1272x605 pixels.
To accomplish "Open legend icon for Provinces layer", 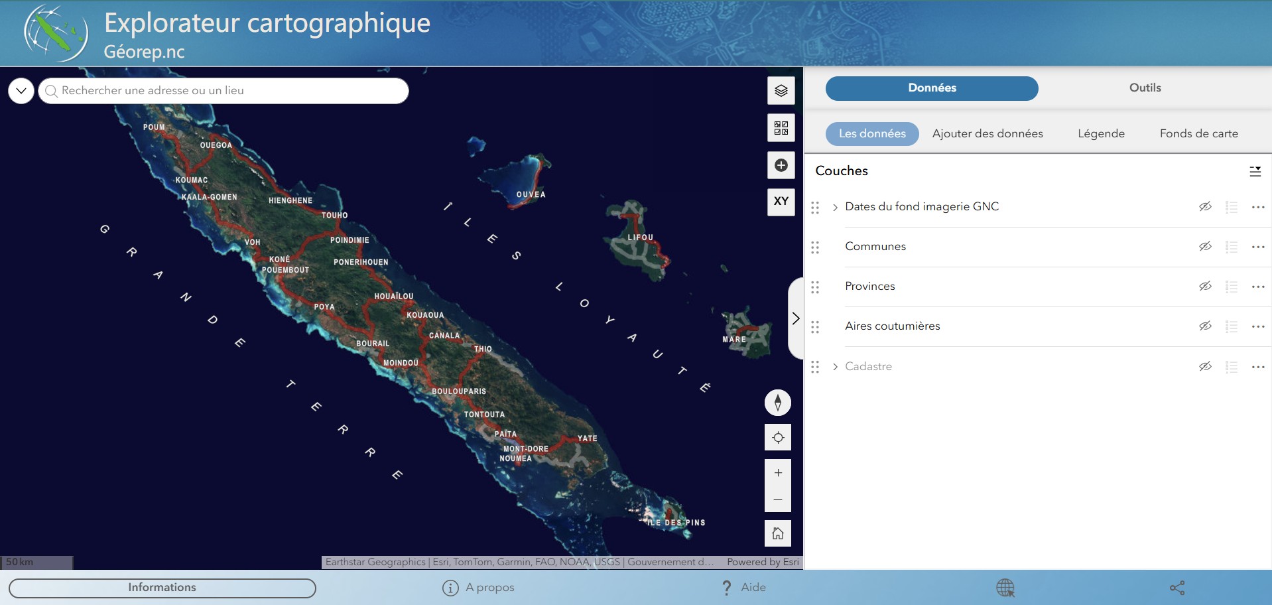I will (1232, 287).
